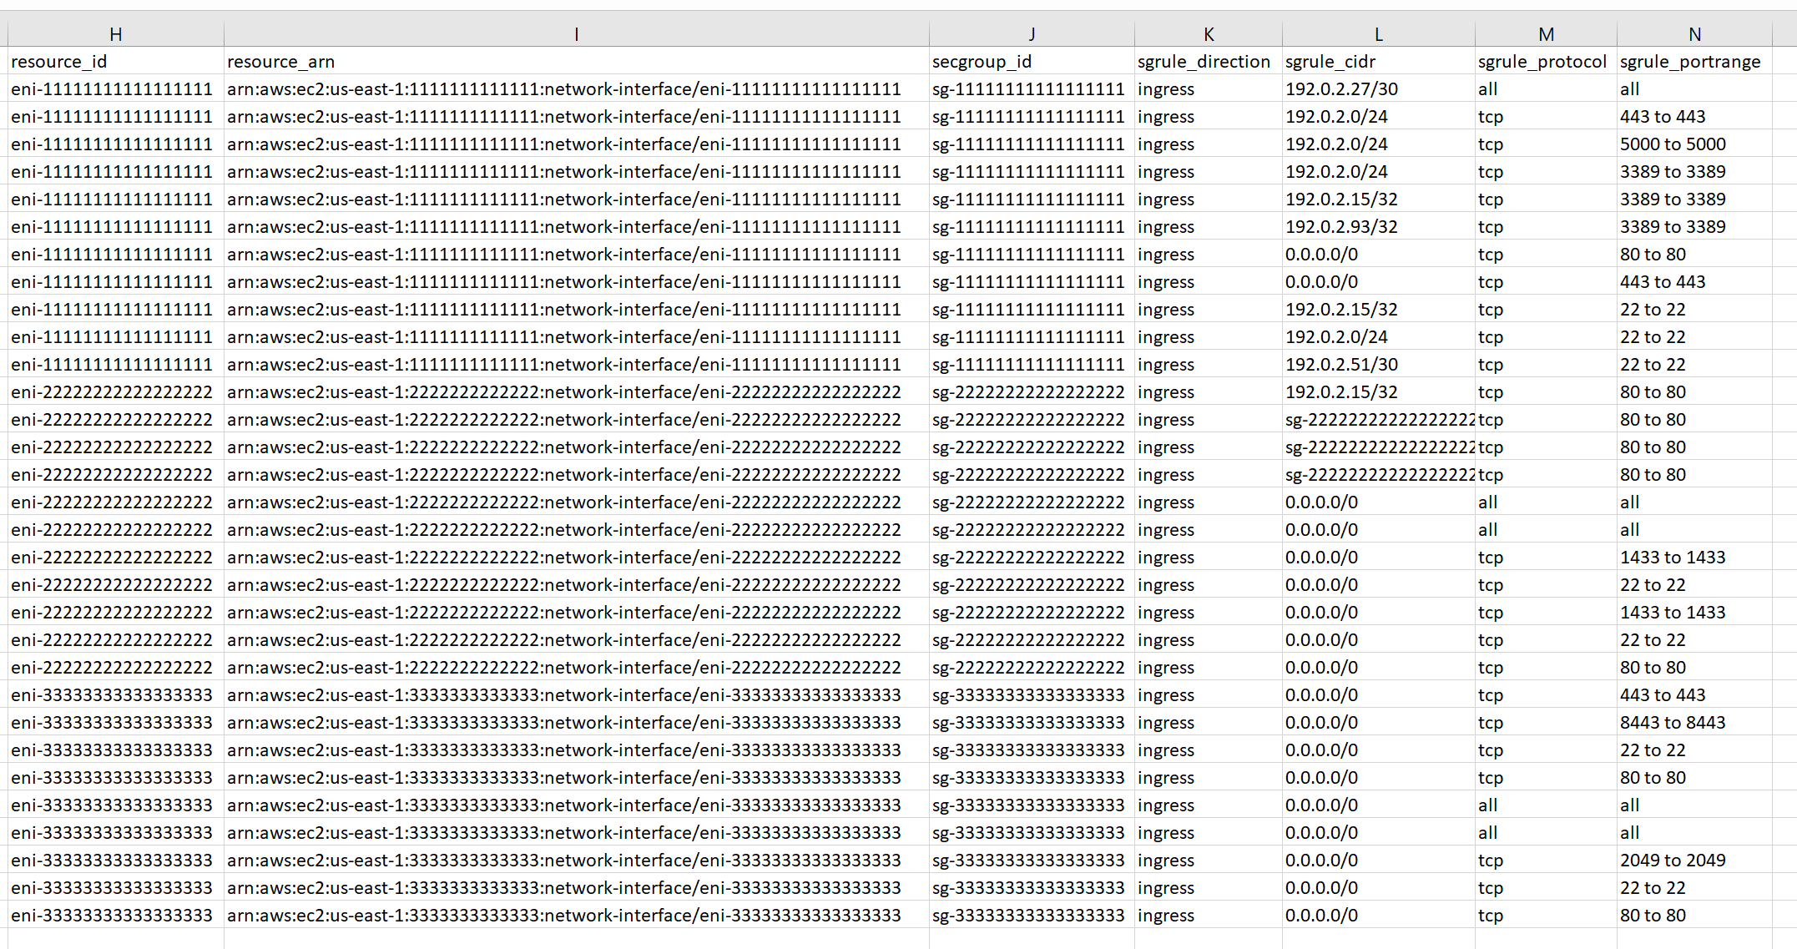The width and height of the screenshot is (1797, 949).
Task: Click the first resource_arn cell for eni-22222222222222222
Action: coord(563,391)
